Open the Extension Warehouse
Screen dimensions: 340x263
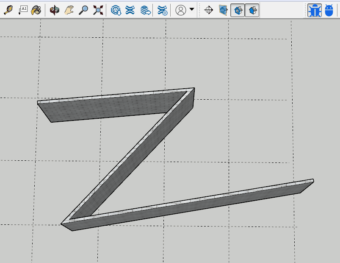130,10
